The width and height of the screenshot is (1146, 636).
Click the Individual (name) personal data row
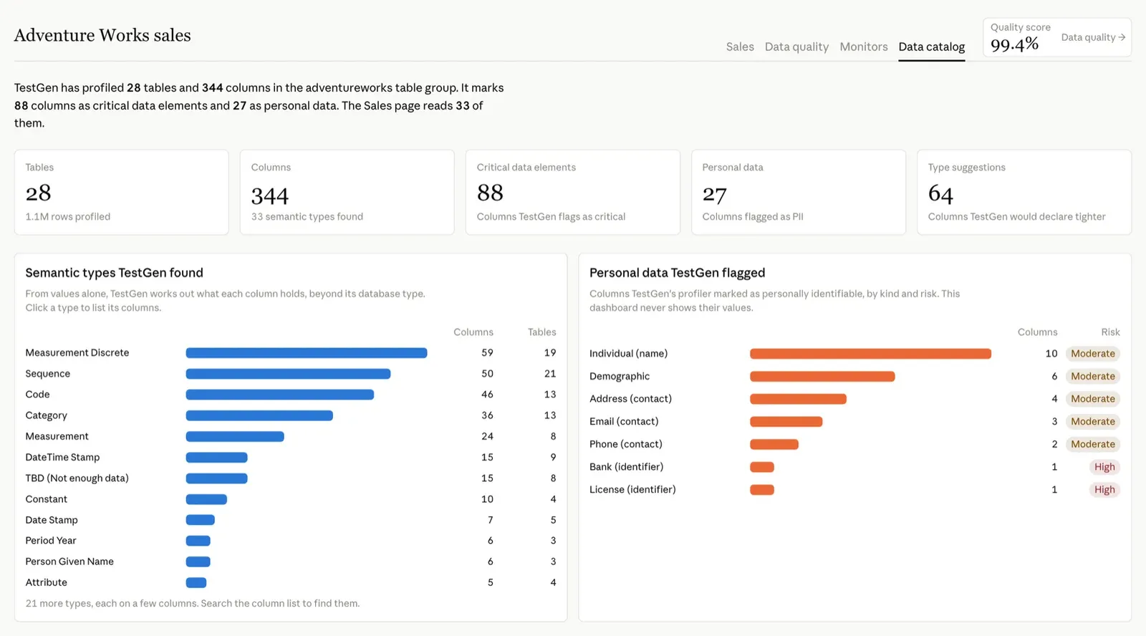tap(854, 353)
